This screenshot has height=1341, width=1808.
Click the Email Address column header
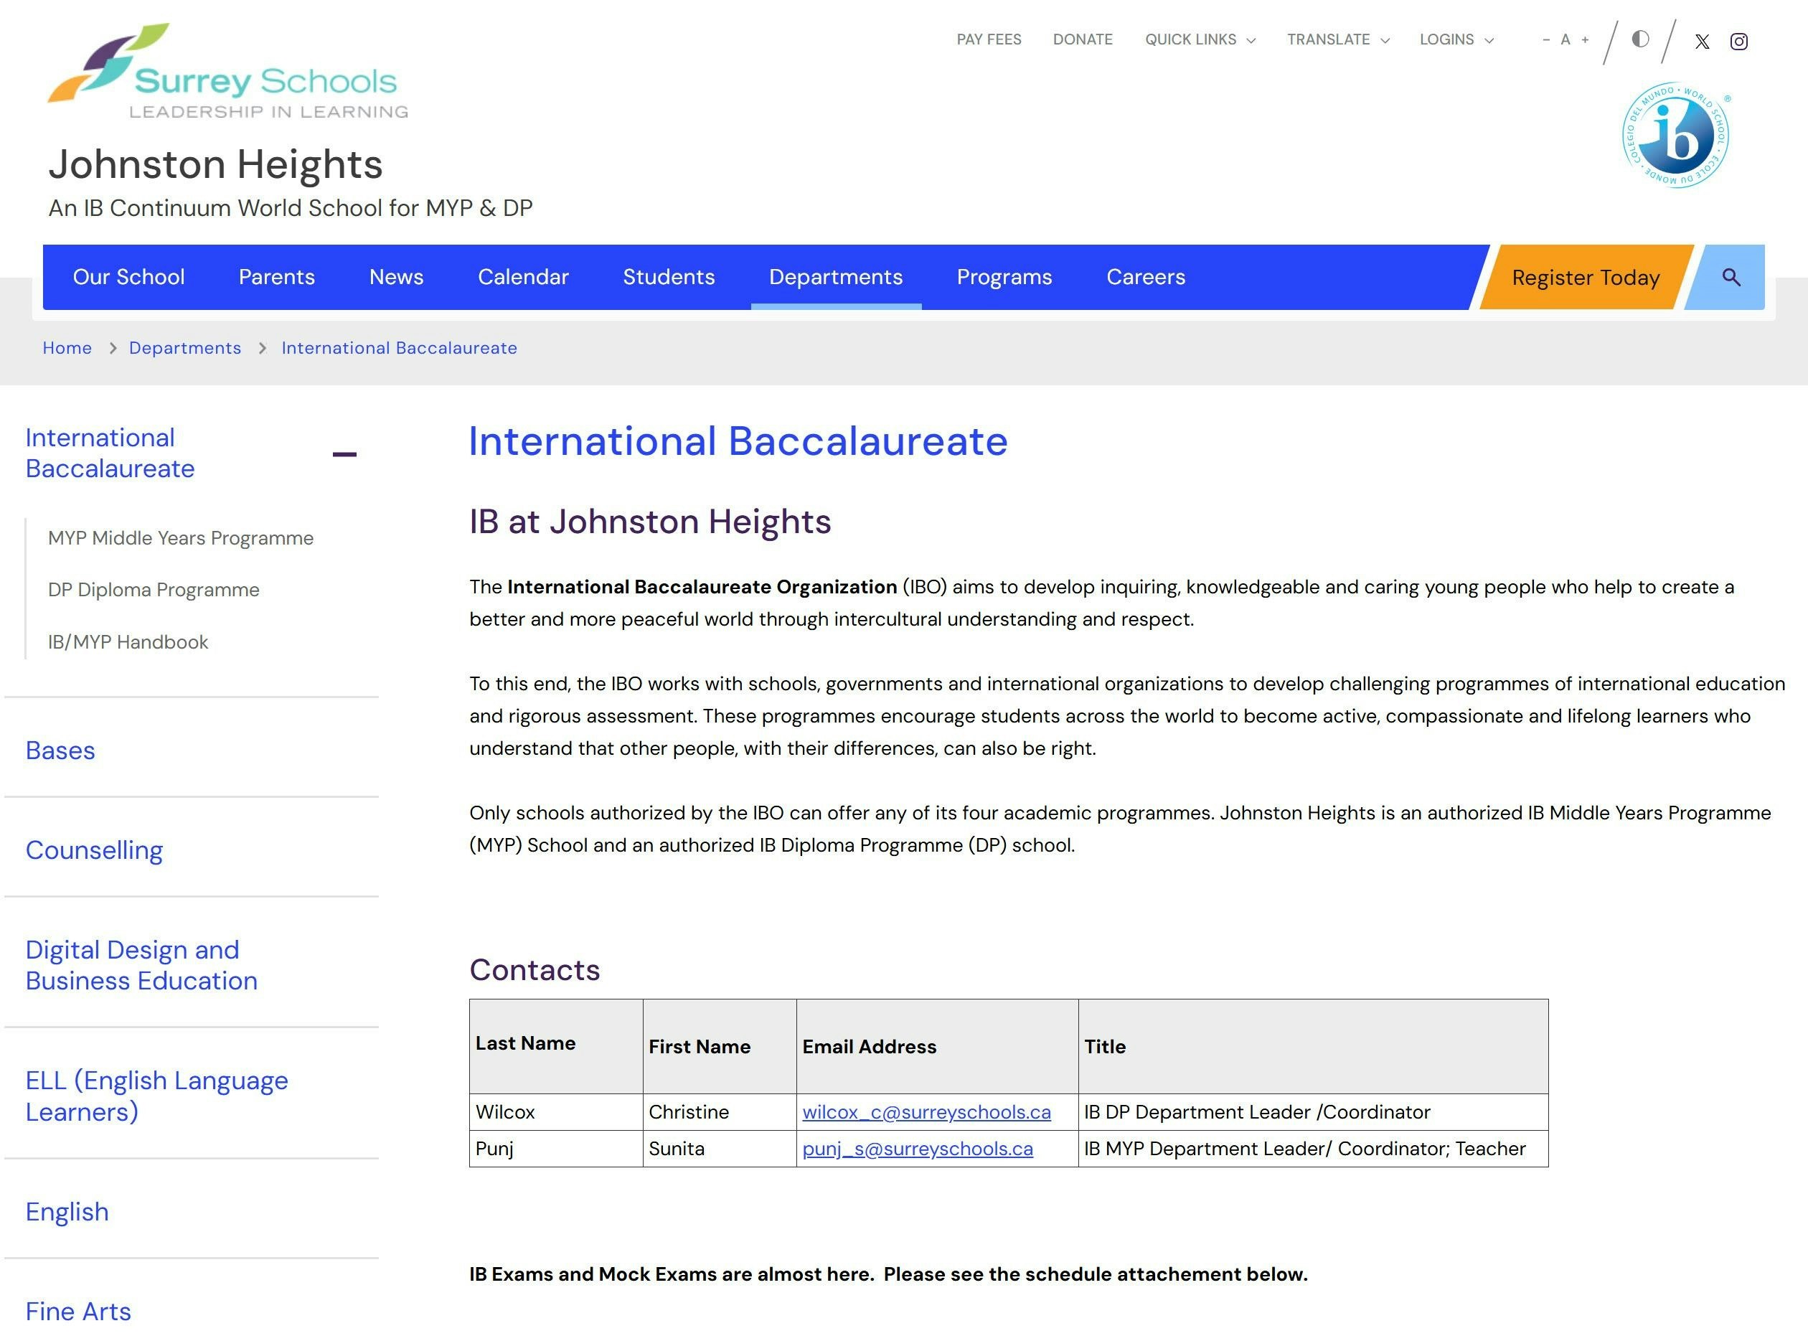937,1046
